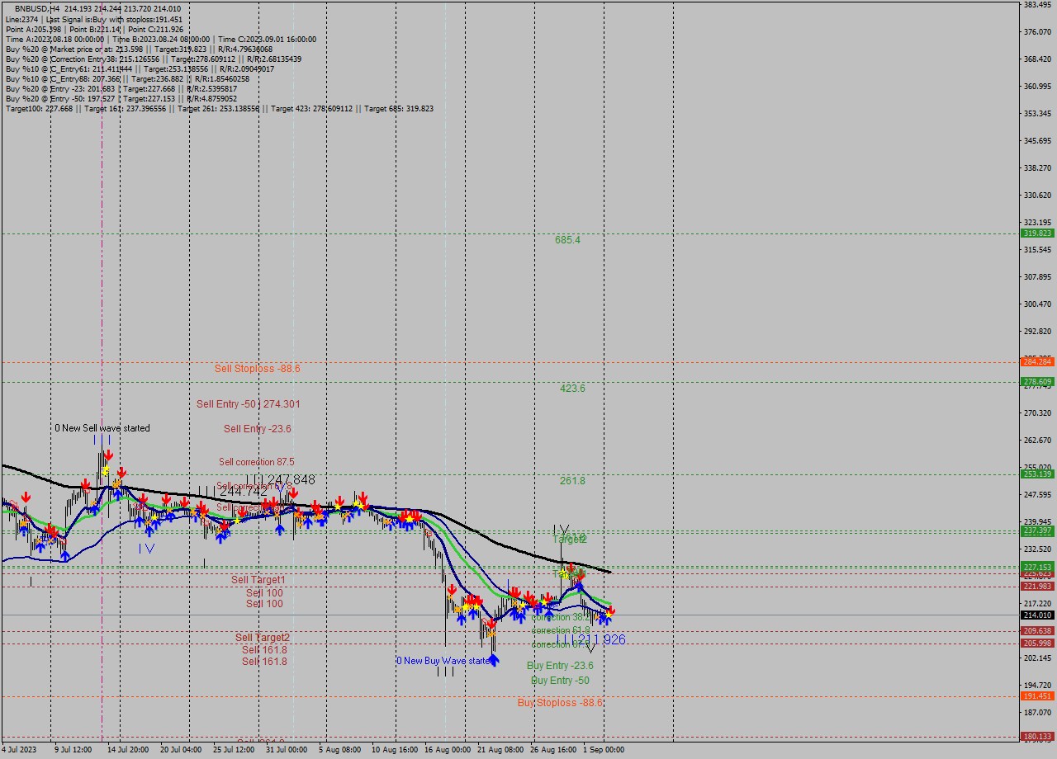This screenshot has width=1057, height=759.
Task: Toggle the 'correction 38.2' level label
Action: click(561, 617)
